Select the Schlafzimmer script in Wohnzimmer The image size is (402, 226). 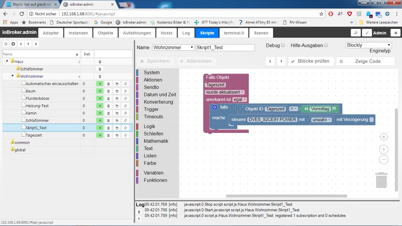pos(37,120)
